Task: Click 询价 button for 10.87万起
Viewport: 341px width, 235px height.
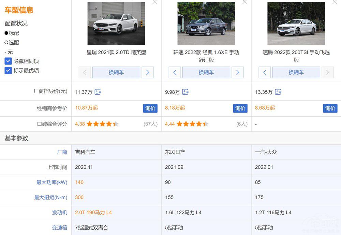Action: coord(150,108)
